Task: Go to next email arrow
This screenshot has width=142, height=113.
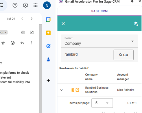Action: pyautogui.click(x=32, y=18)
